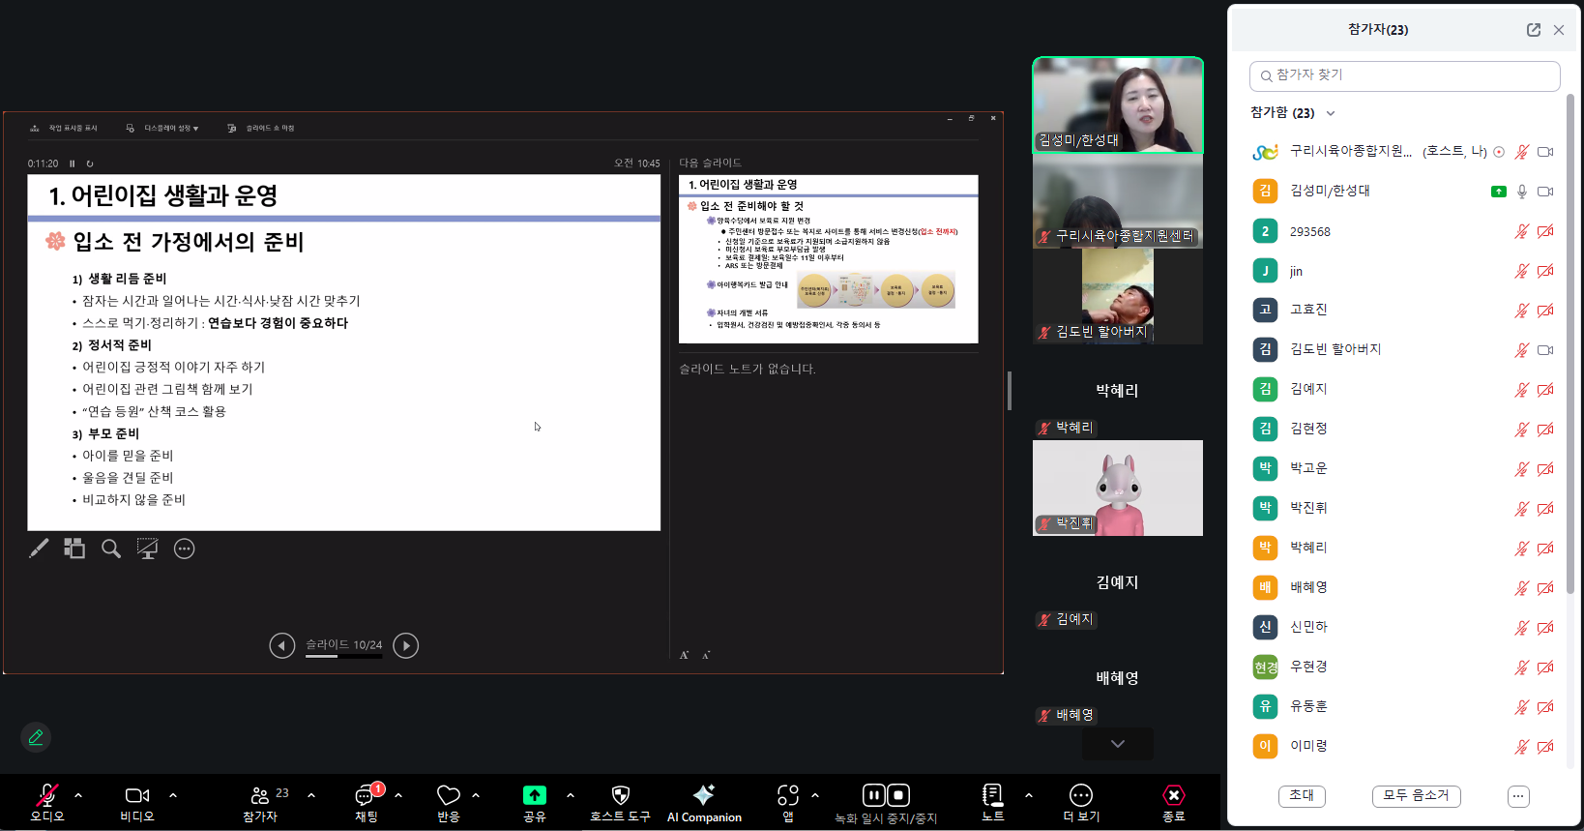This screenshot has width=1584, height=831.
Task: Pause the recording
Action: coord(873,795)
